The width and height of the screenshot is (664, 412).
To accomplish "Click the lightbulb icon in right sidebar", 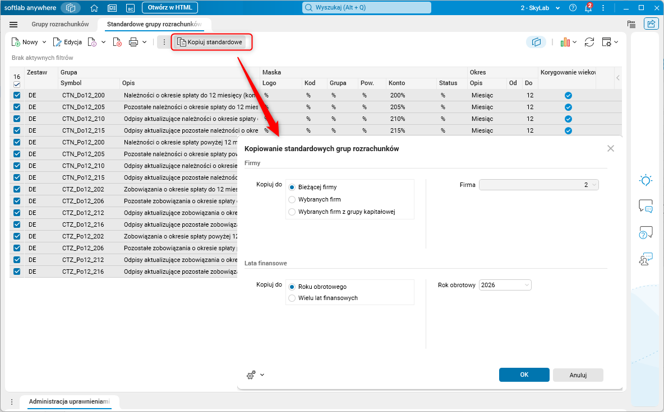I will (x=645, y=180).
